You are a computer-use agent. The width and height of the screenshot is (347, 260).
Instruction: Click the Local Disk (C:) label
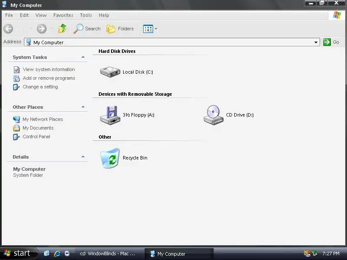tap(138, 72)
